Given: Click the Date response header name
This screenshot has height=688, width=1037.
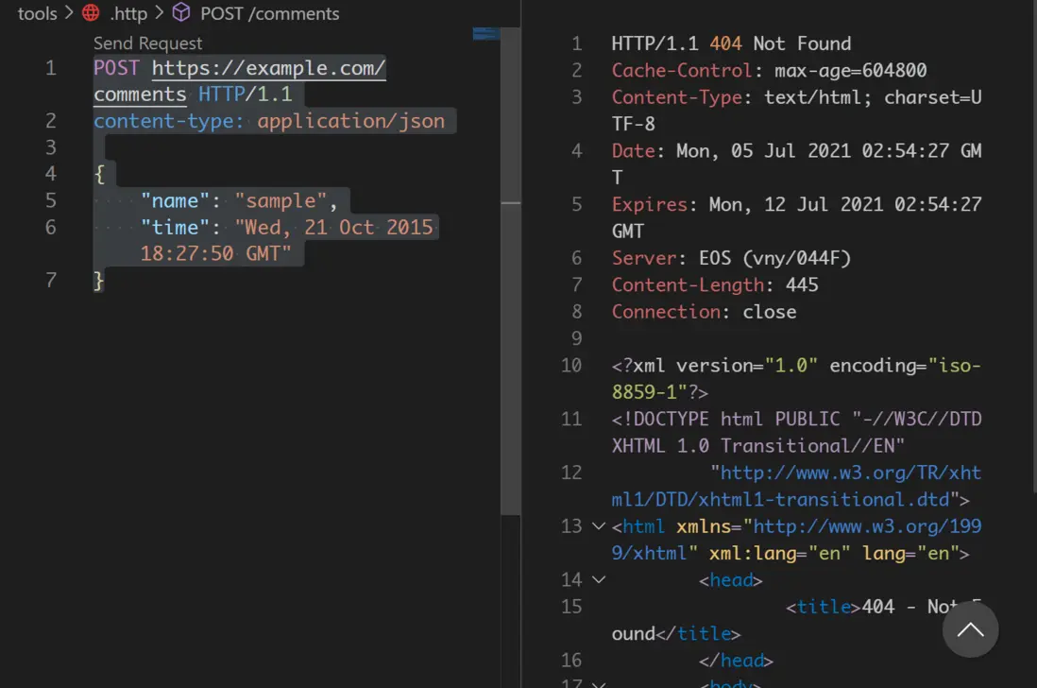Looking at the screenshot, I should [x=634, y=151].
